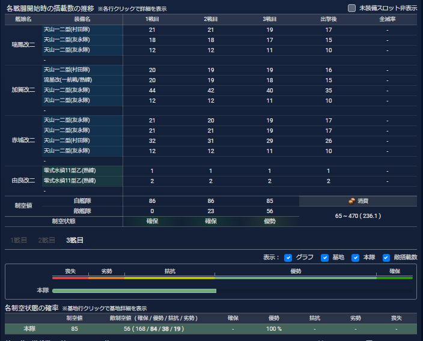Click the green 本隊 bar in the graph
The width and height of the screenshot is (423, 341).
click(x=135, y=291)
